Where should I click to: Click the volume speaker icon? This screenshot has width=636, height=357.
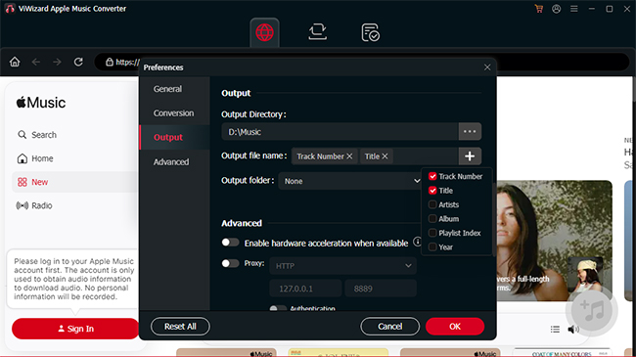(573, 329)
